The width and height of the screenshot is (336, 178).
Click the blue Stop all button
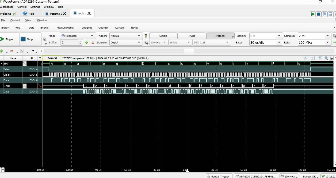click(x=319, y=14)
